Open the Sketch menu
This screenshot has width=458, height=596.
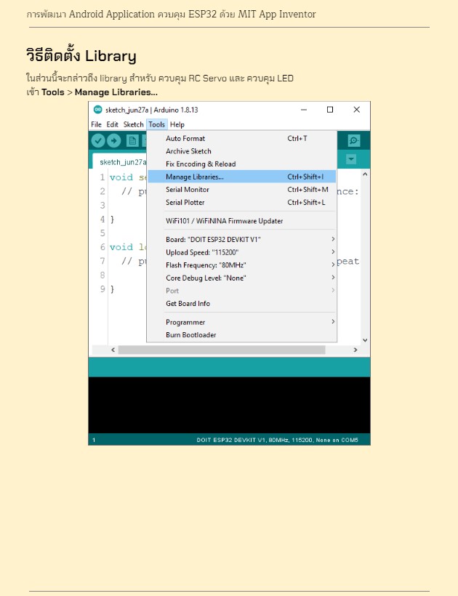(134, 124)
